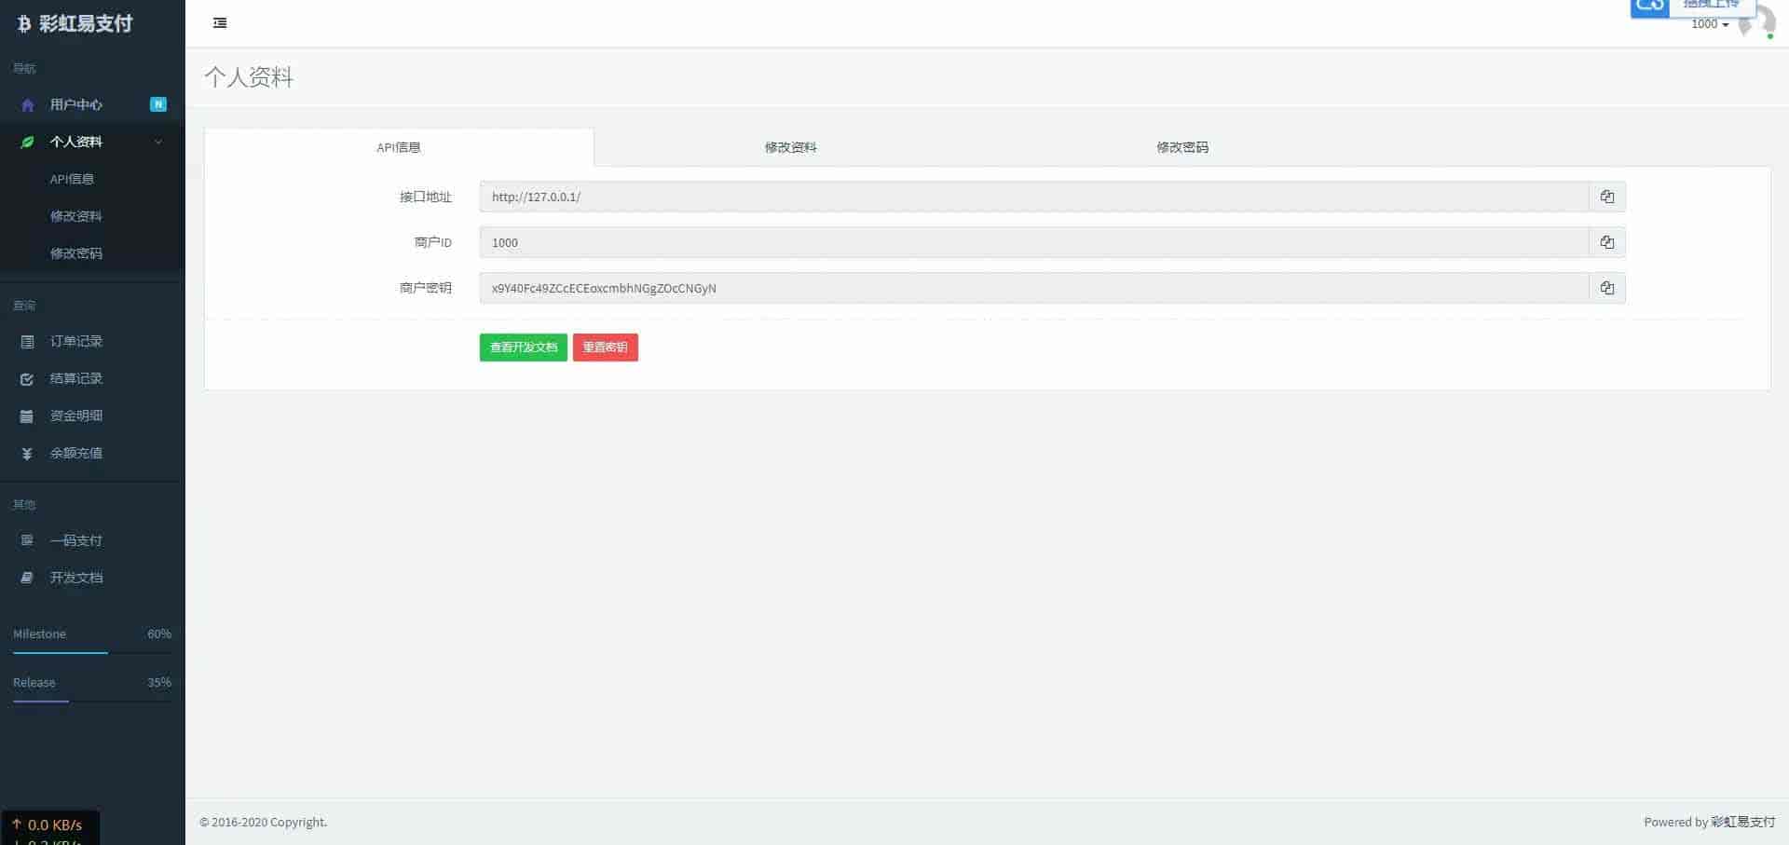Collapse the 个人资料 sidebar submenu chevron
This screenshot has width=1789, height=845.
pyautogui.click(x=158, y=142)
